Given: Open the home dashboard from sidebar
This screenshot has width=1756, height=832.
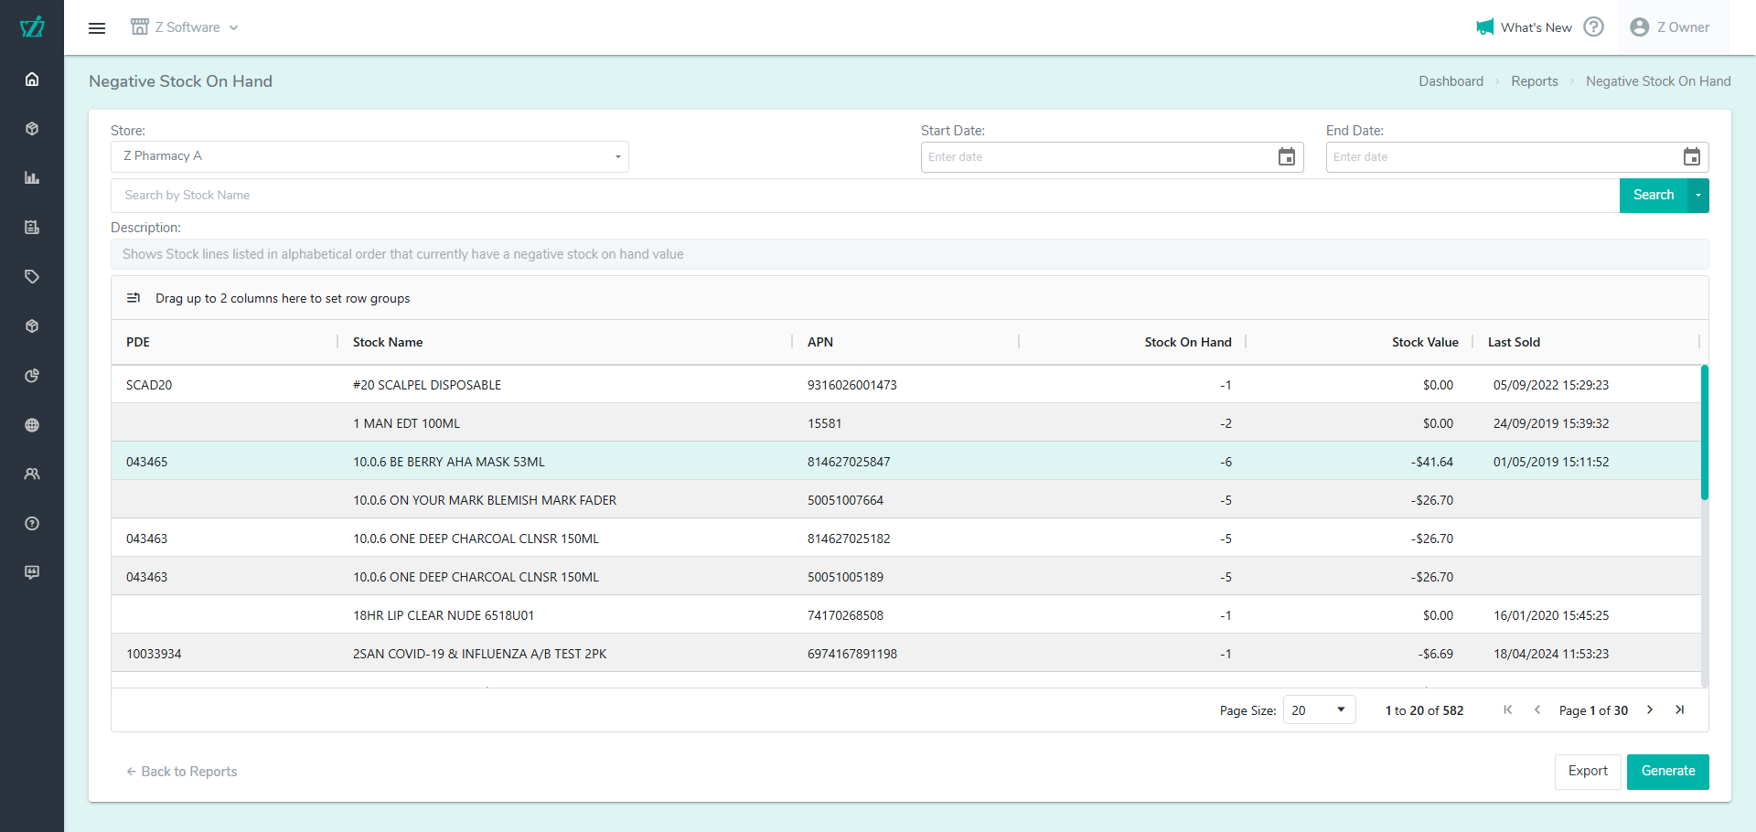Looking at the screenshot, I should click(32, 80).
